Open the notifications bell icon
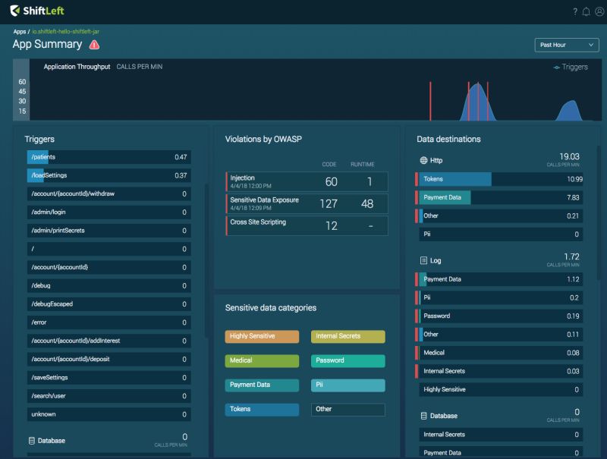 587,12
